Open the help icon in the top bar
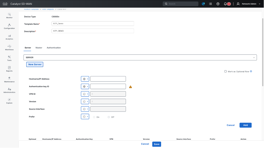Image resolution: width=264 pixels, height=148 pixels. [x=218, y=4]
